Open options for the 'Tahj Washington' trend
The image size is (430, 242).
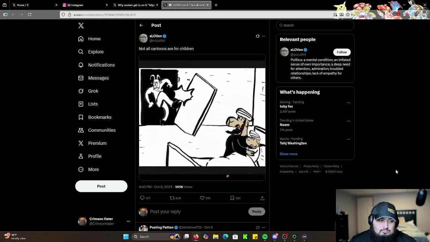click(x=348, y=139)
